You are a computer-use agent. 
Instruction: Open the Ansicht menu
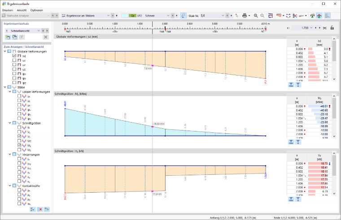point(22,10)
